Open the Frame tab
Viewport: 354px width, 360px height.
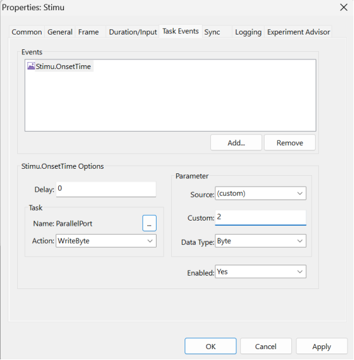pos(89,32)
